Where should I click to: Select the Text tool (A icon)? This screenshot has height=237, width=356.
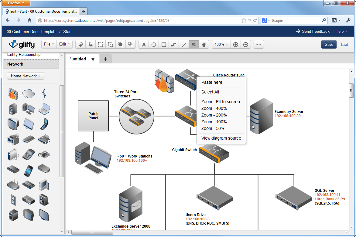pyautogui.click(x=144, y=44)
